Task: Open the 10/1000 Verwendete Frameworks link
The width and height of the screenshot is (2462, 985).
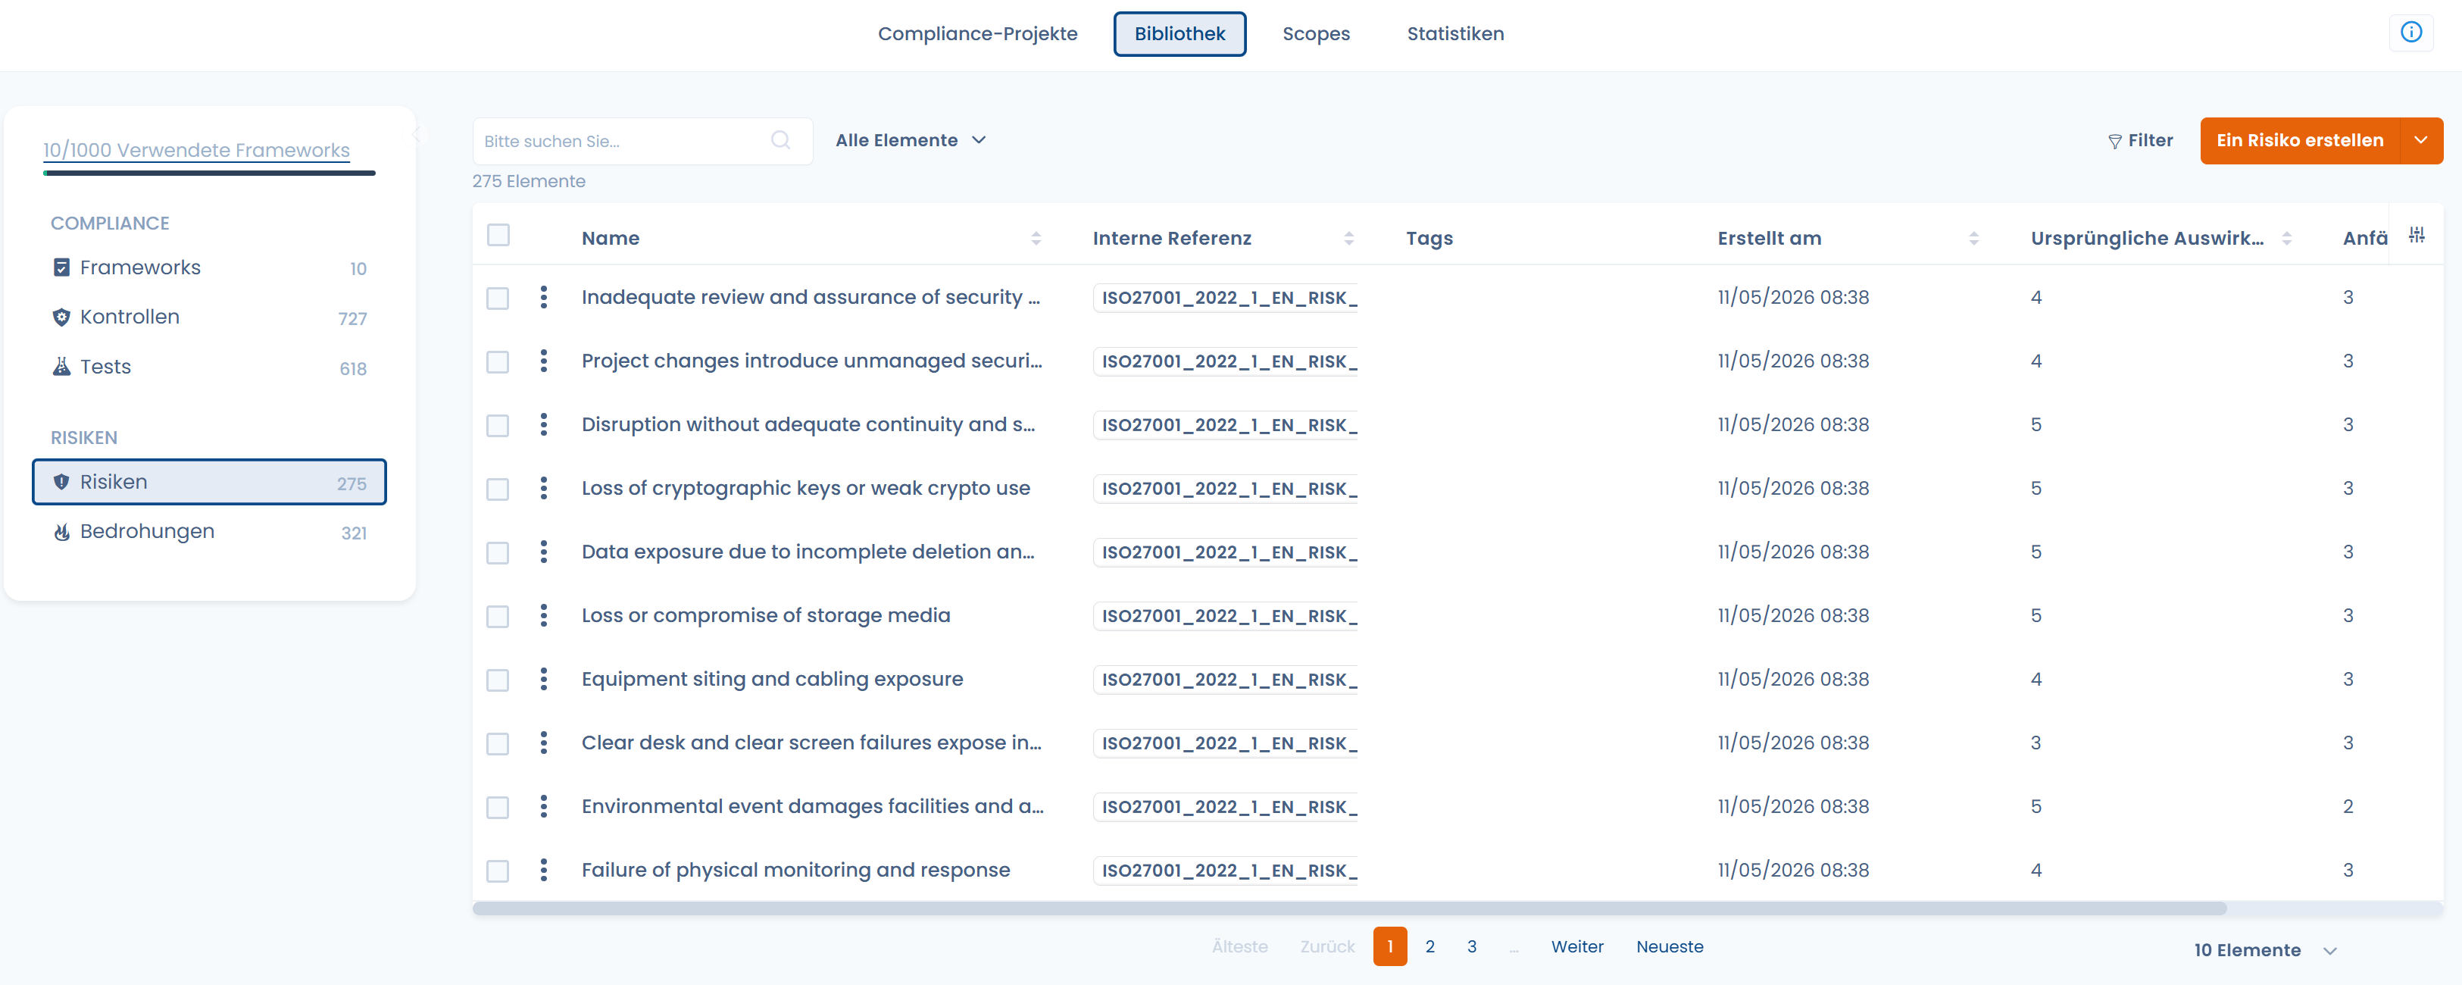Action: click(197, 150)
